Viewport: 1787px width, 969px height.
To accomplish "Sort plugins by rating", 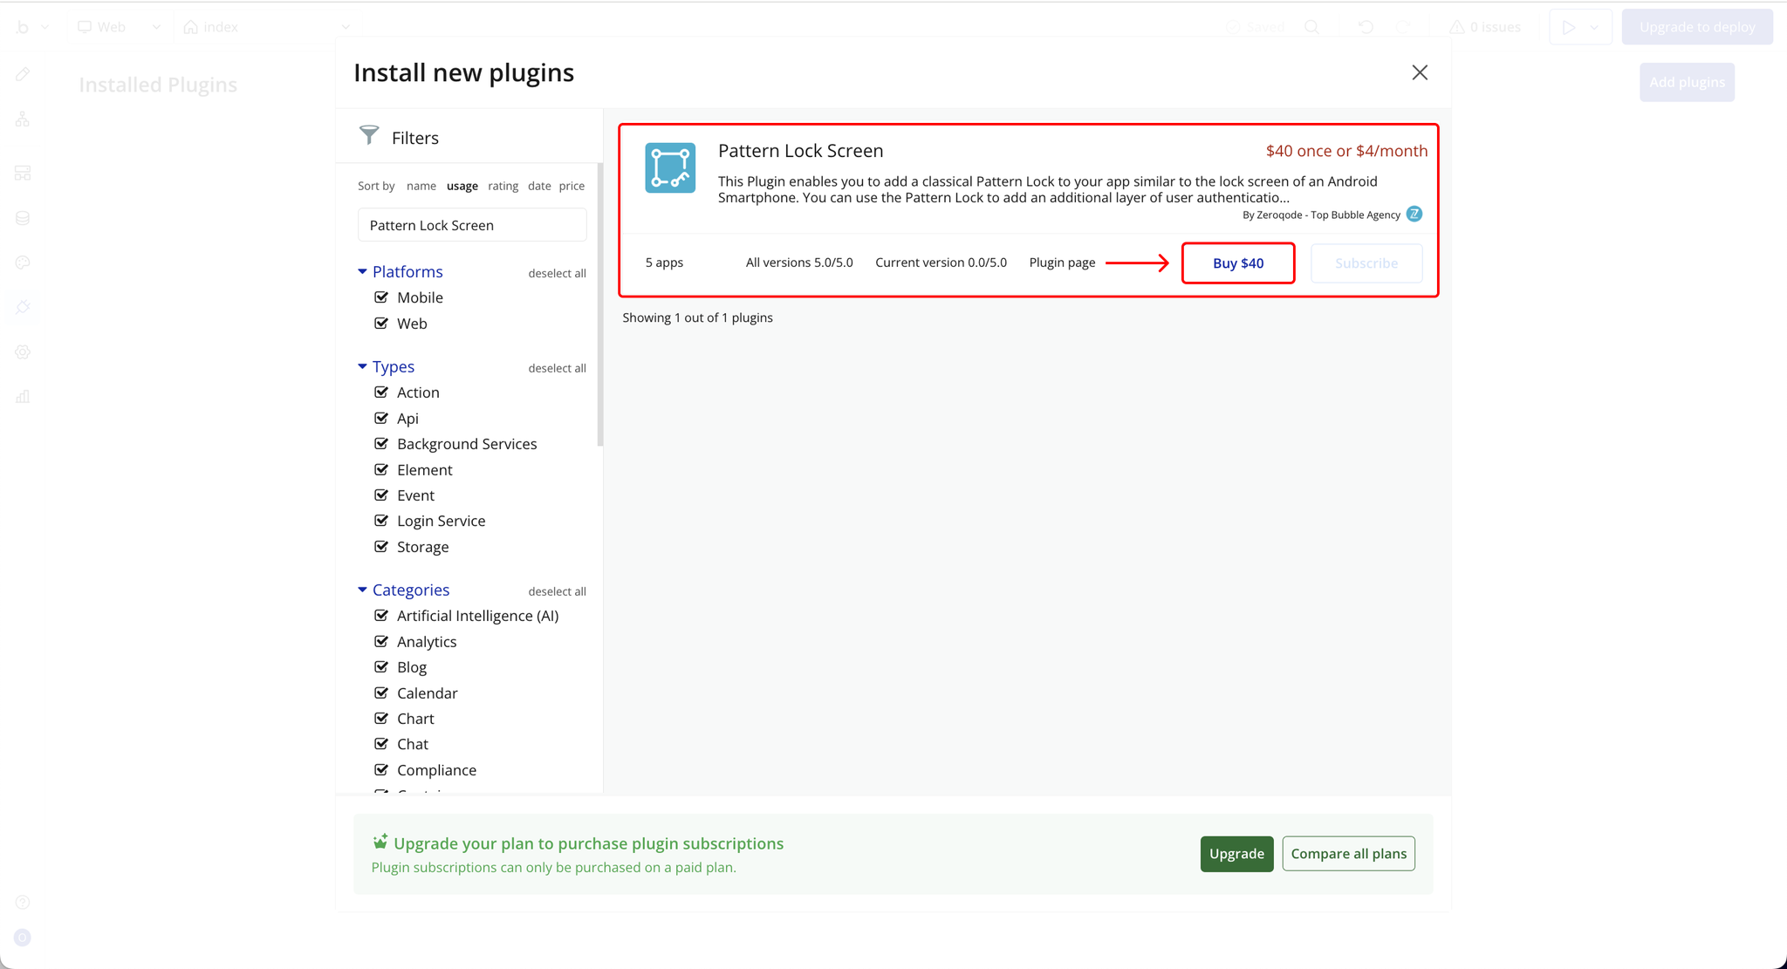I will tap(503, 186).
